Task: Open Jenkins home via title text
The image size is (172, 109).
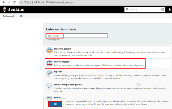Action: tap(16, 10)
